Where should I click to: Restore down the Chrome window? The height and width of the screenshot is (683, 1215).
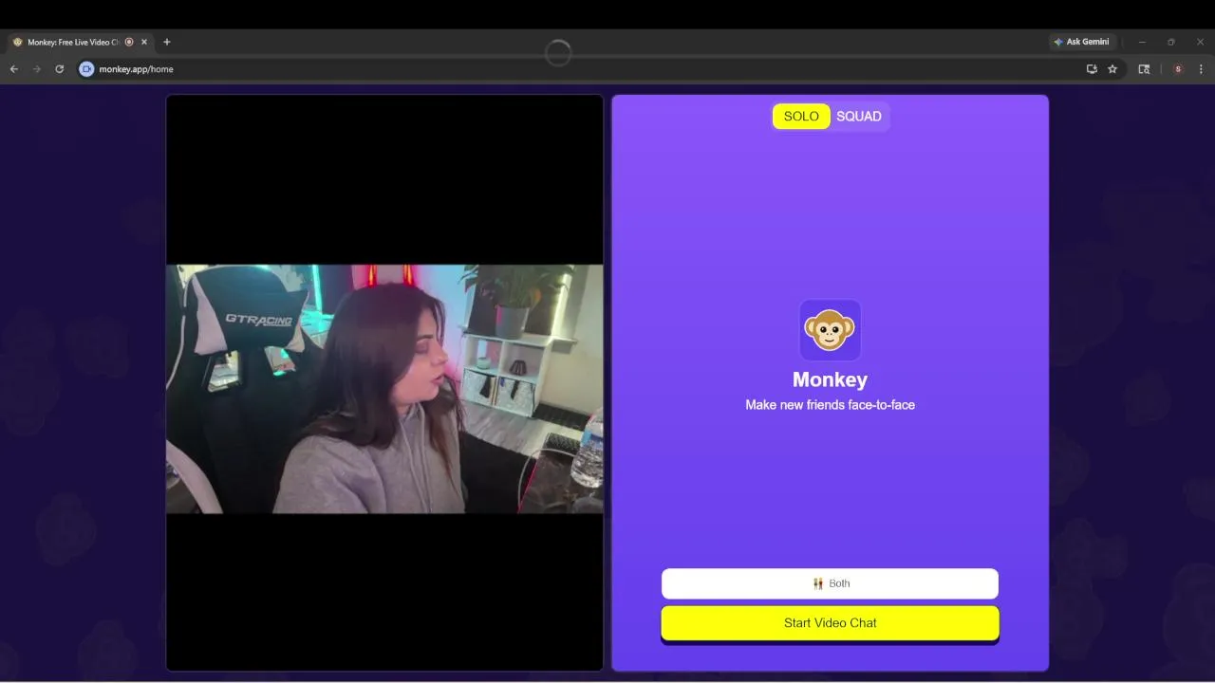[x=1170, y=42]
